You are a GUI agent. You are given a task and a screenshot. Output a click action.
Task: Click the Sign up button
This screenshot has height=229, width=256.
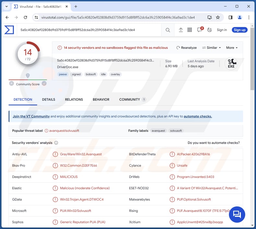click(x=239, y=30)
